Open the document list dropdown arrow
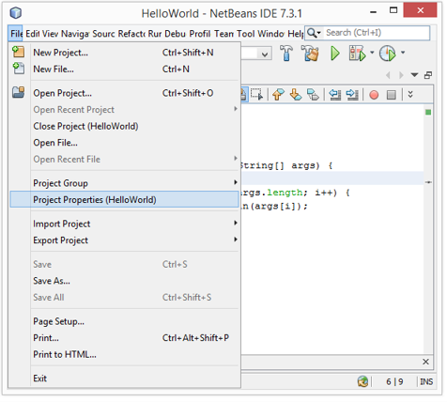Screen dimensions: 447x402 414,75
